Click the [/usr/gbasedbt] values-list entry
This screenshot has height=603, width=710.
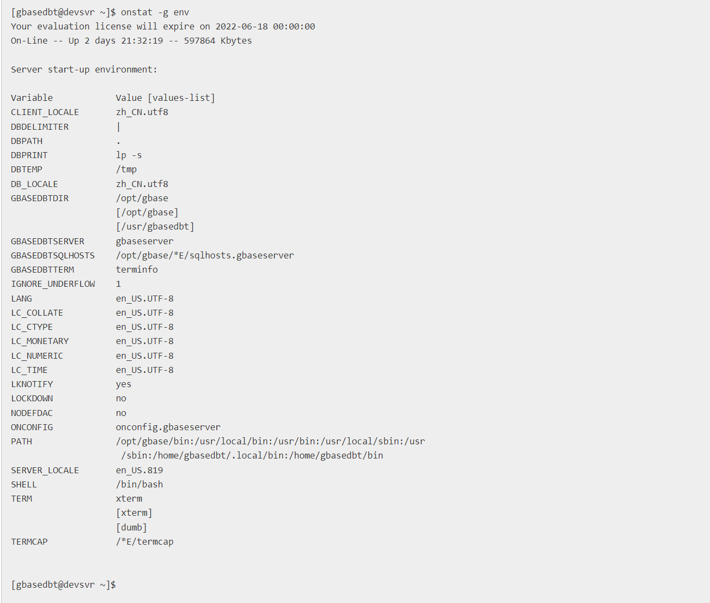point(155,226)
